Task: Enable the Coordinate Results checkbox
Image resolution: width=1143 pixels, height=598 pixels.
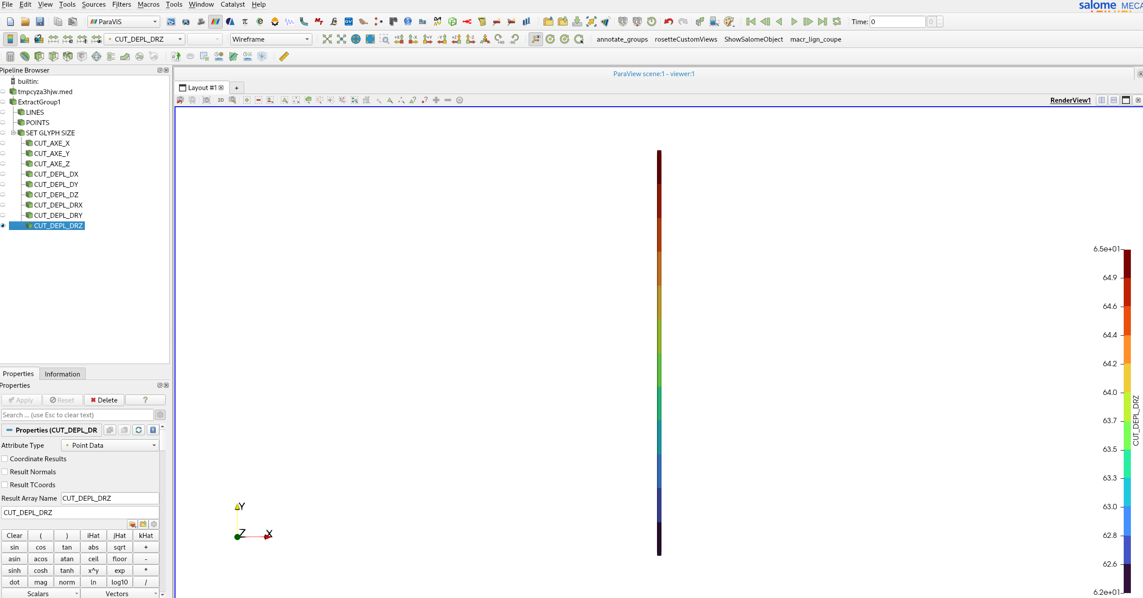Action: 5,459
